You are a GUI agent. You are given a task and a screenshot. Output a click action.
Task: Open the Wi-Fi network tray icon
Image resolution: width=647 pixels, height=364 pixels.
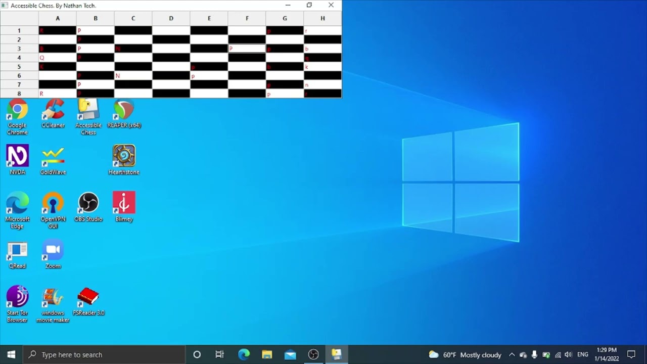558,354
